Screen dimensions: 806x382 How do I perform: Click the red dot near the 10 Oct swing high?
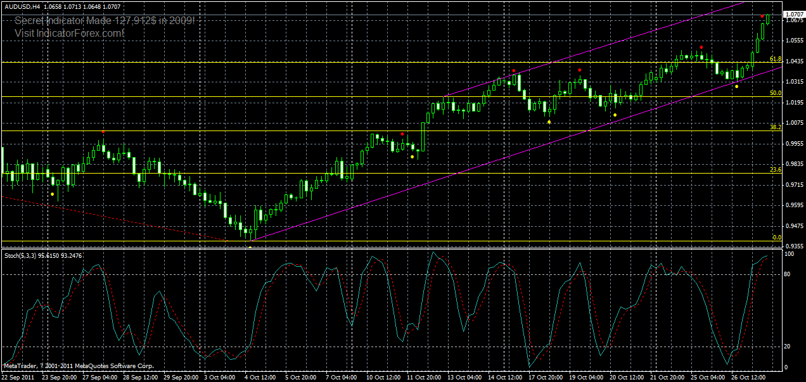coord(402,134)
